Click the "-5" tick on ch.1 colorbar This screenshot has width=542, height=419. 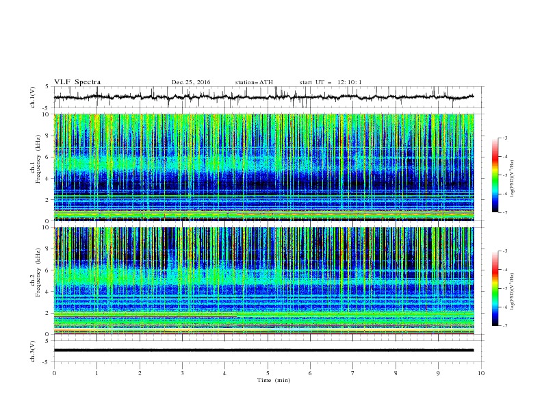tap(504, 175)
